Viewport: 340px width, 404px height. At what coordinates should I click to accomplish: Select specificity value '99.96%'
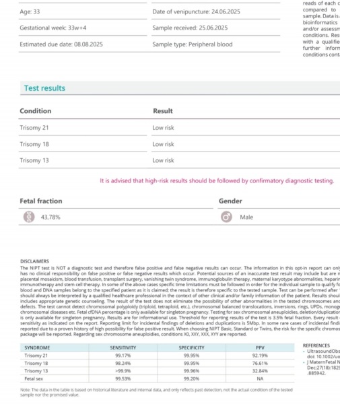point(191,371)
